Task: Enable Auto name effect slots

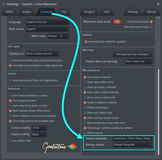Action: click(85, 82)
